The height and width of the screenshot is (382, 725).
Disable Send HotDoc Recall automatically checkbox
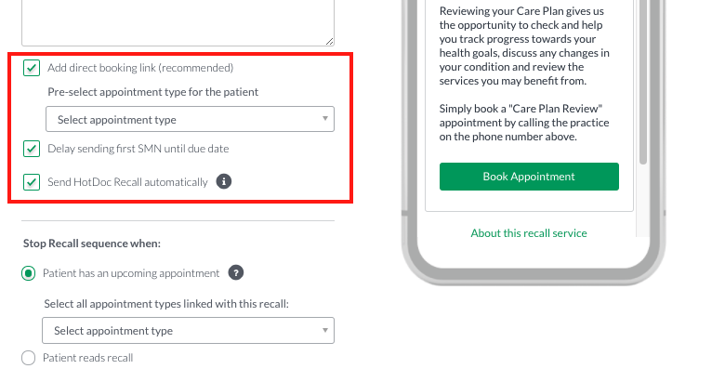pos(32,182)
